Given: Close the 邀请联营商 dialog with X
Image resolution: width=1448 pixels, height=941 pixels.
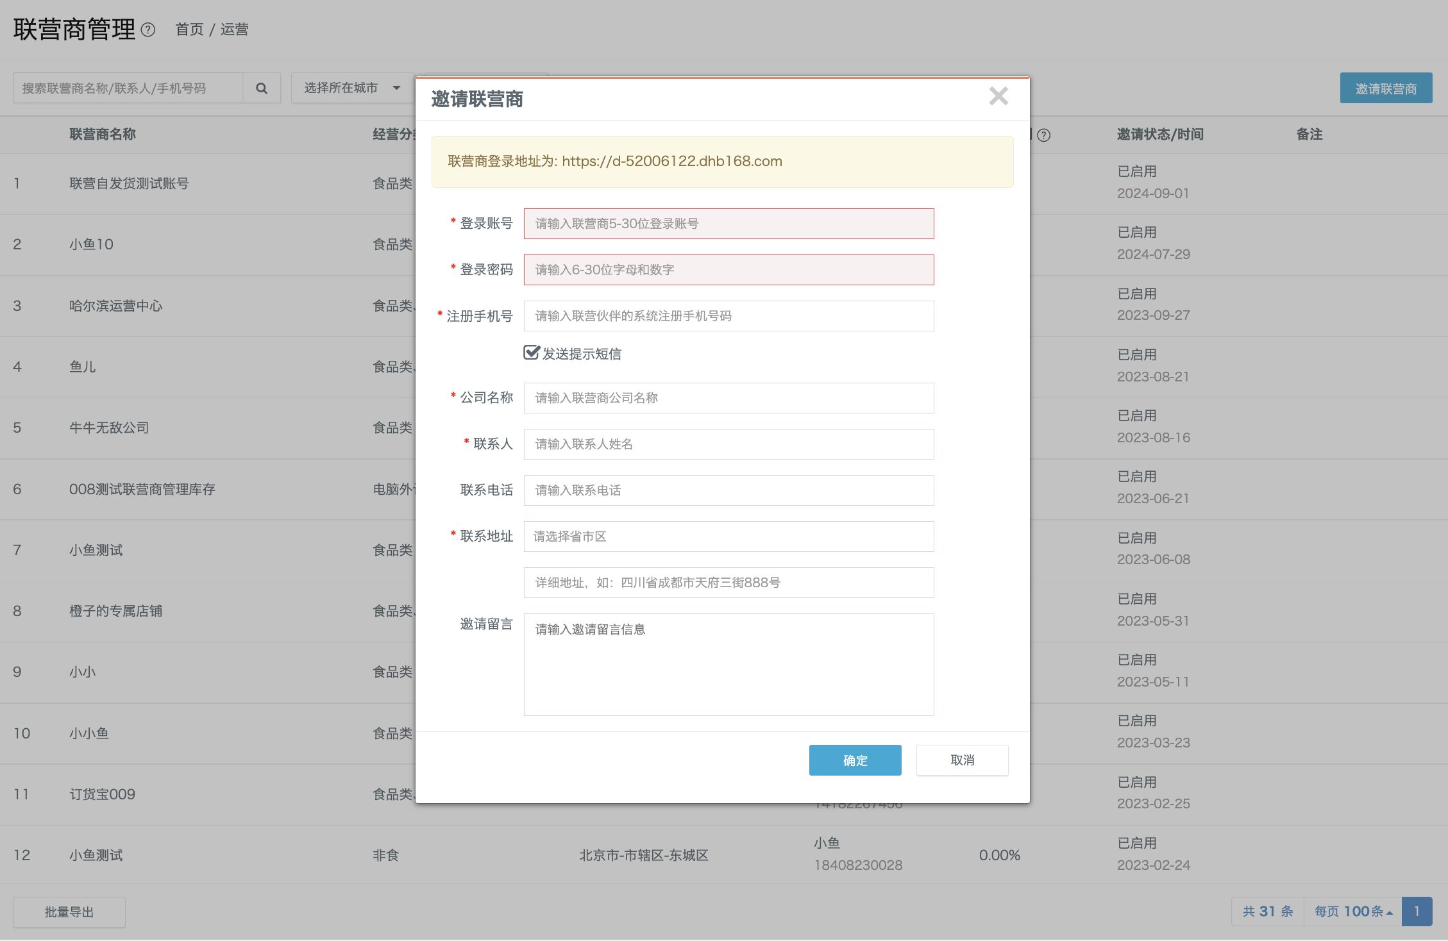Looking at the screenshot, I should [998, 96].
